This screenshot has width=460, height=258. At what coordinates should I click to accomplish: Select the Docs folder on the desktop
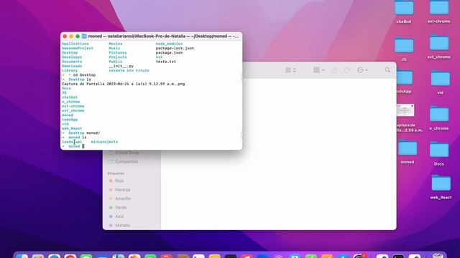pos(439,150)
